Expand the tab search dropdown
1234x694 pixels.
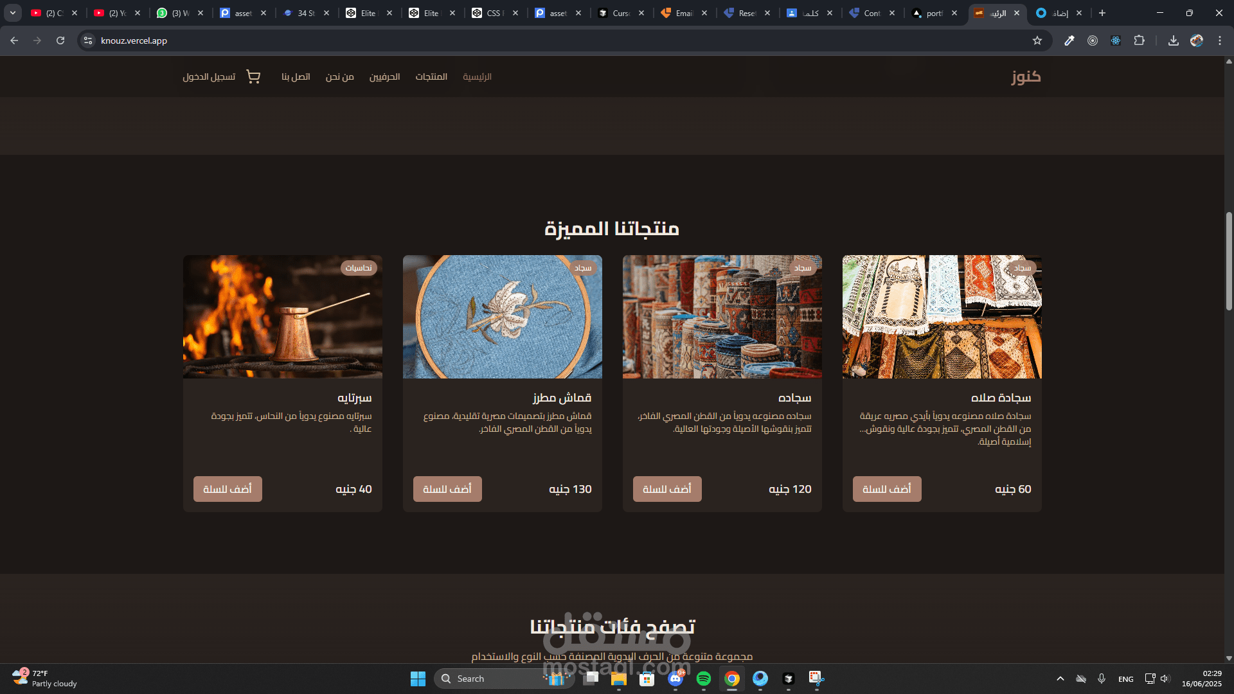coord(12,13)
